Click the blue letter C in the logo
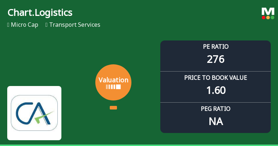278x146 pixels. [x=21, y=113]
